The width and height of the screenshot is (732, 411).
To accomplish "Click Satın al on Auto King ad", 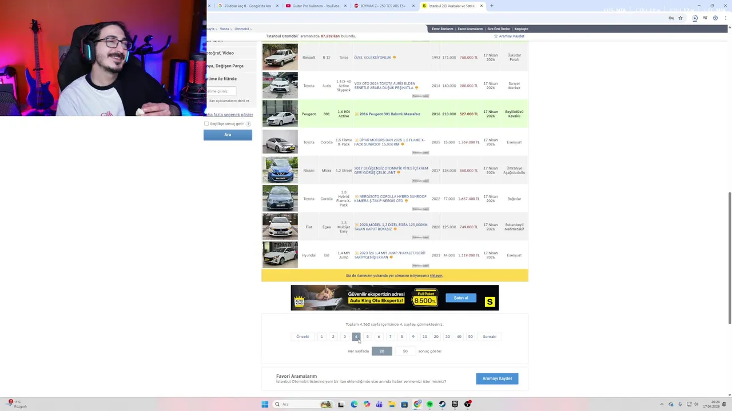I will coord(461,298).
